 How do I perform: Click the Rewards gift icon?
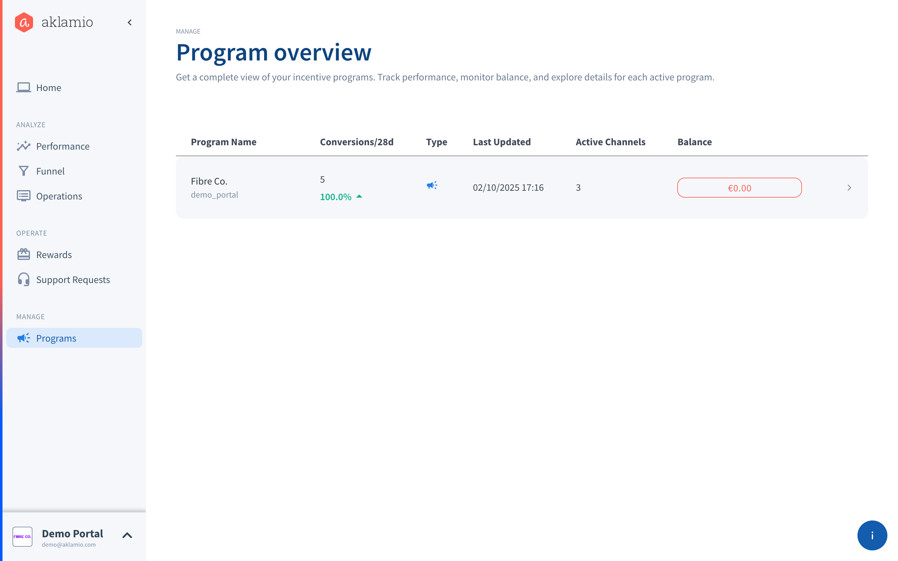[23, 255]
